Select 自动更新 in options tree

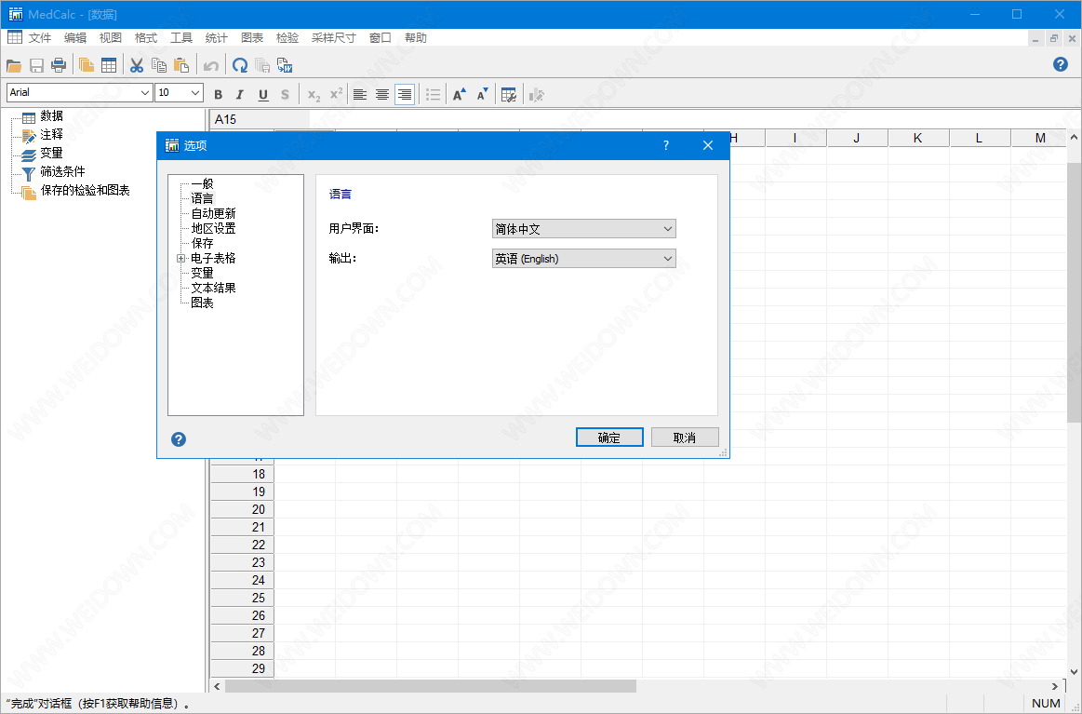pos(213,213)
